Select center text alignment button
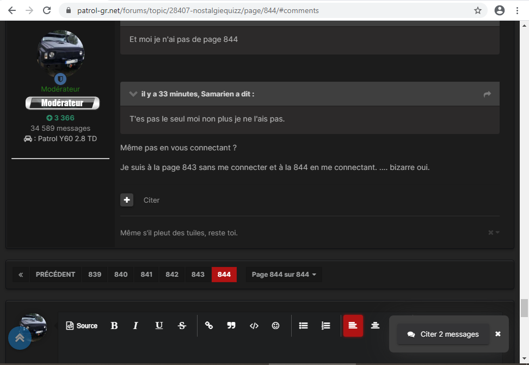The height and width of the screenshot is (365, 529). tap(375, 325)
